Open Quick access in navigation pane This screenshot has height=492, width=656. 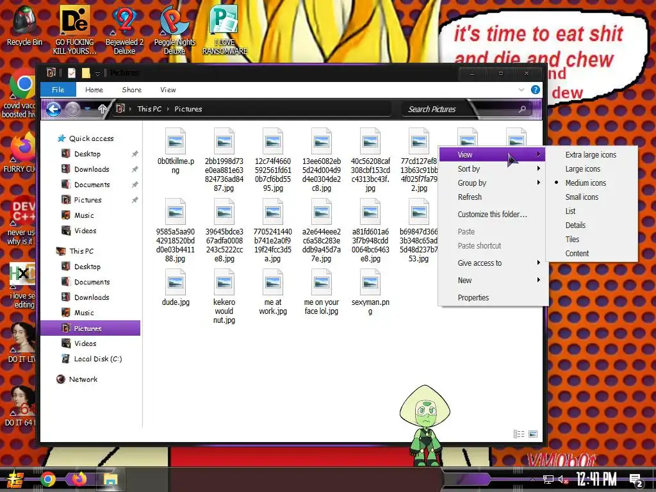[91, 138]
